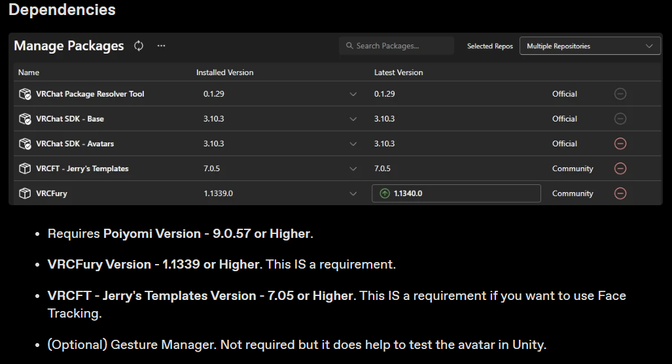Click the Manage Packages heading
This screenshot has height=364, width=672.
pyautogui.click(x=69, y=45)
